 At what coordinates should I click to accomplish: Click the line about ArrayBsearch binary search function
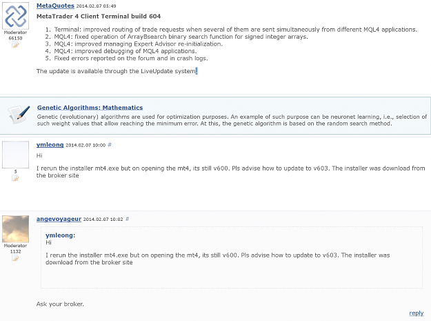coord(181,37)
